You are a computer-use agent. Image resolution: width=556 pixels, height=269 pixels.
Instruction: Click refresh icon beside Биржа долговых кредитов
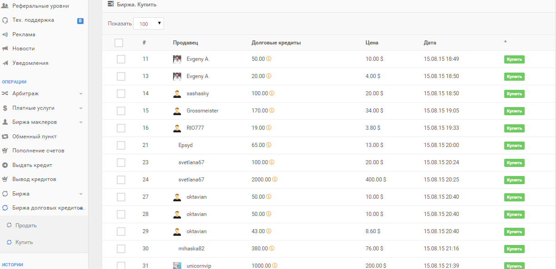tap(5, 208)
